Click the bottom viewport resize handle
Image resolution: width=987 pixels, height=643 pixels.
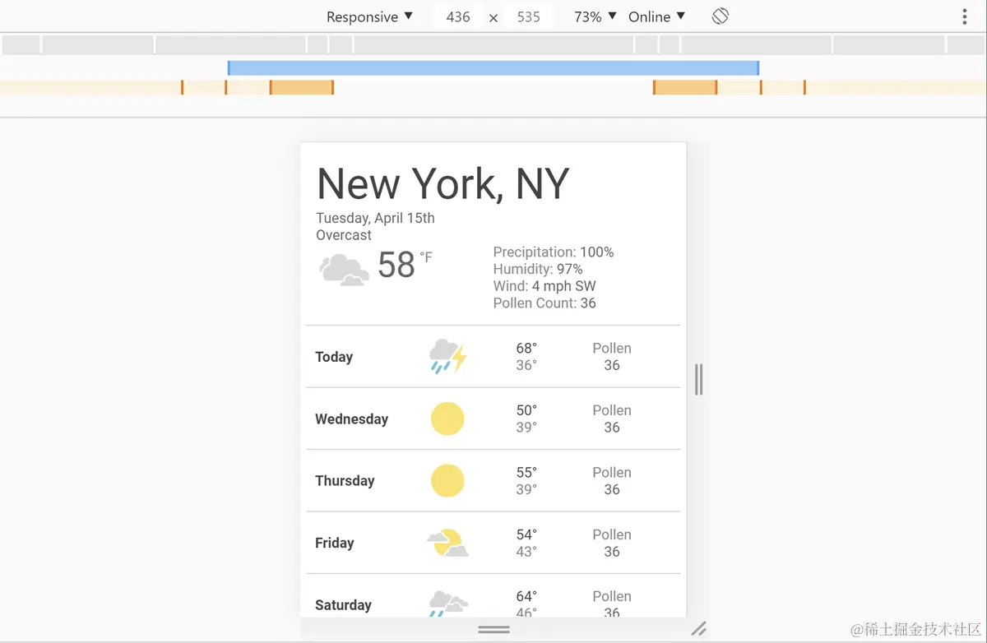(x=493, y=629)
